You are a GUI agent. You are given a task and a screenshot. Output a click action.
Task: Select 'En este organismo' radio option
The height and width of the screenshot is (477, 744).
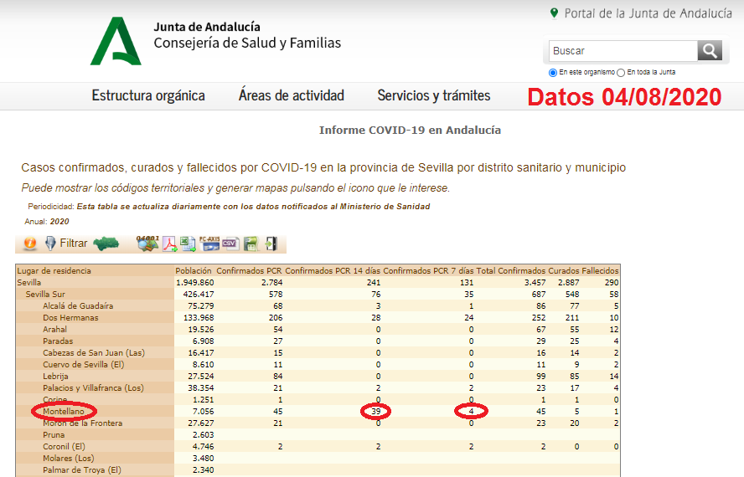pos(553,73)
